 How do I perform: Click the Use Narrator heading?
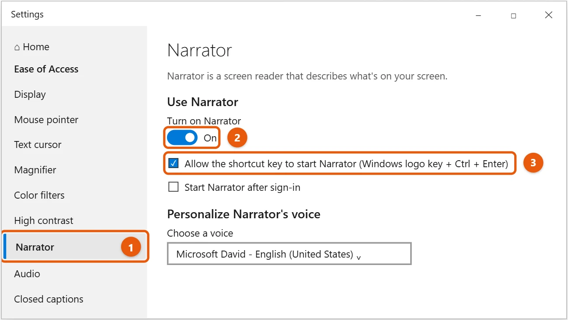[x=202, y=102]
